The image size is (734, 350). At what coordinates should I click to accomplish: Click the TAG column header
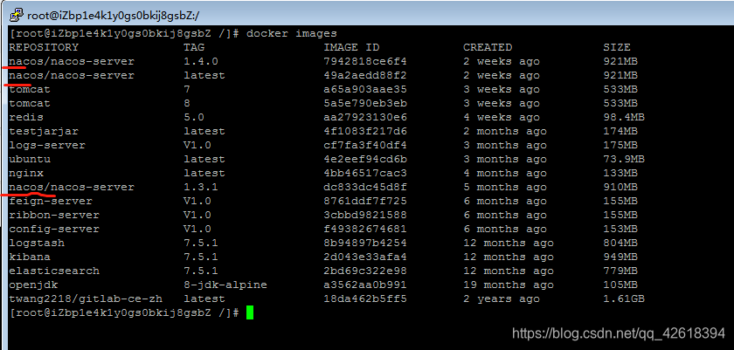[194, 47]
